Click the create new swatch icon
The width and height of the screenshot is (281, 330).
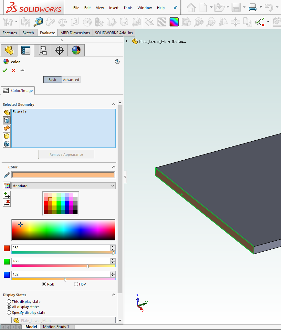tap(7, 185)
